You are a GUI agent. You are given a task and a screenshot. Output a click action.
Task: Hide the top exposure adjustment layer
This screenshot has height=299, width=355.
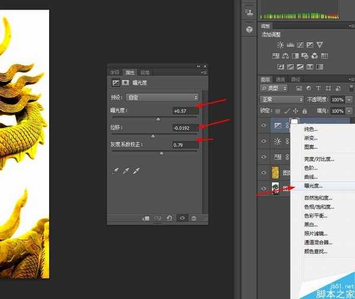click(264, 125)
